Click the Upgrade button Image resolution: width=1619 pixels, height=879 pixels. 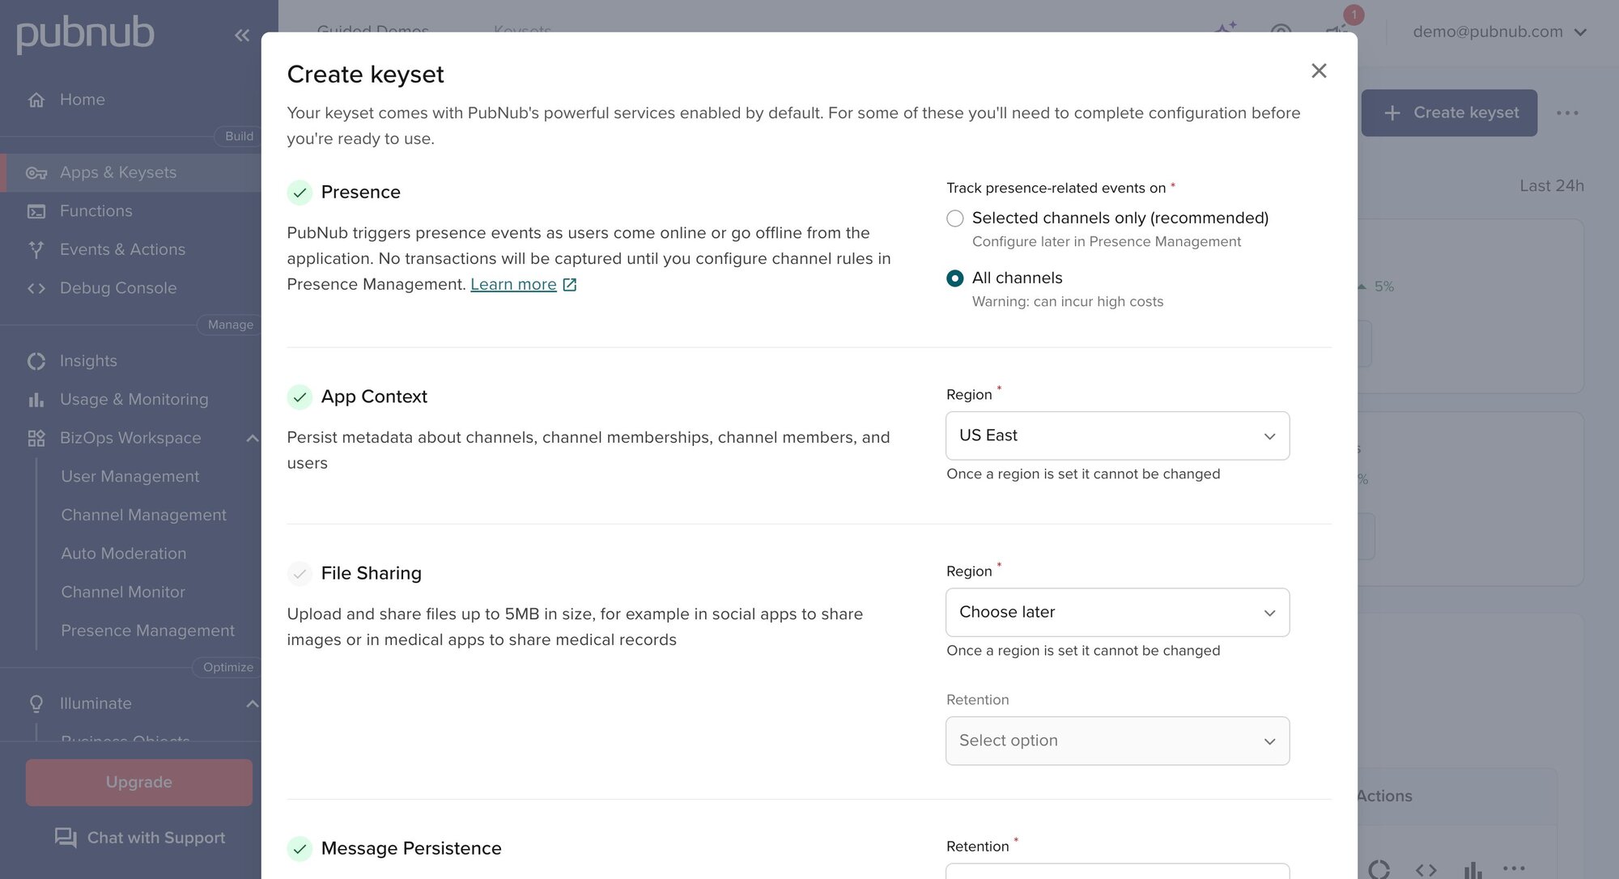(x=139, y=782)
